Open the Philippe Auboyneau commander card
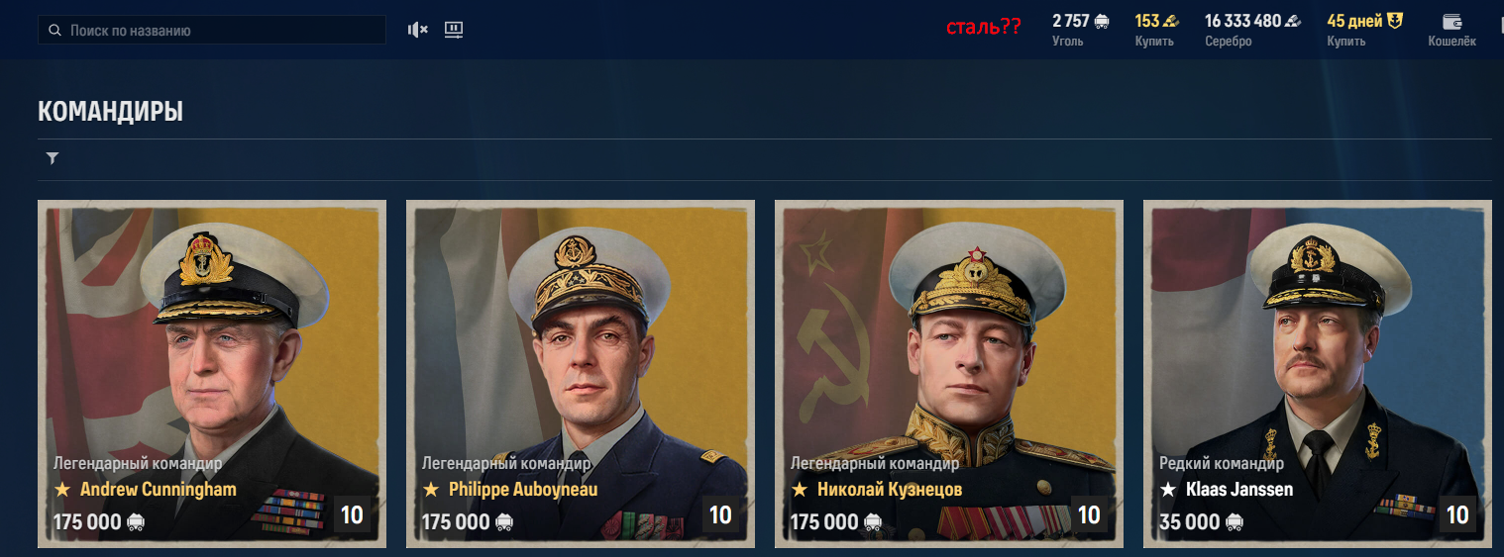The image size is (1504, 557). pos(581,374)
